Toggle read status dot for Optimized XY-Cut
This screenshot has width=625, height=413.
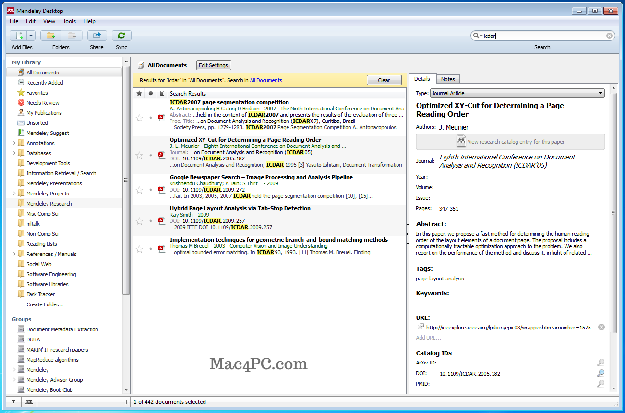pos(151,155)
